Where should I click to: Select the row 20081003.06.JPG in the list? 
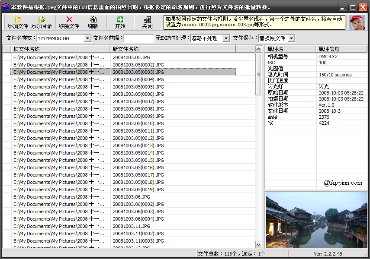132,197
